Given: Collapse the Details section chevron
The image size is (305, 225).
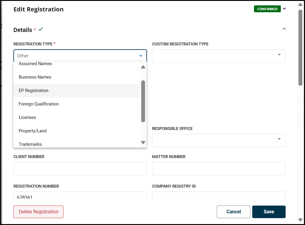Looking at the screenshot, I should [x=284, y=29].
